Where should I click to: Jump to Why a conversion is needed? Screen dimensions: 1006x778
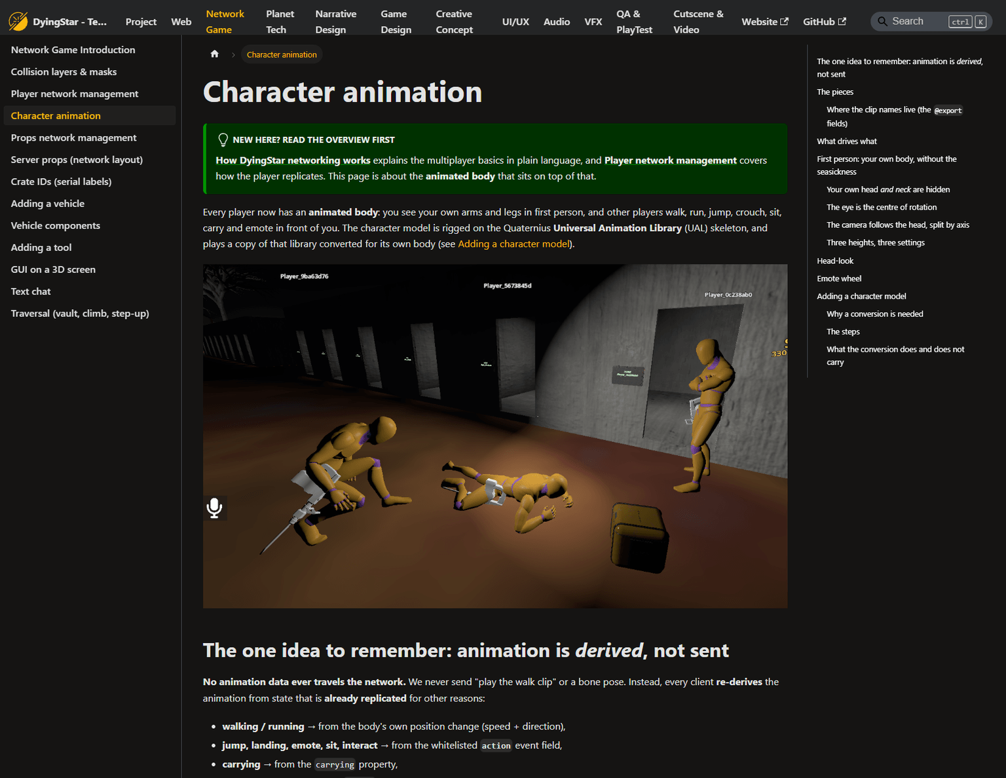[x=875, y=314]
